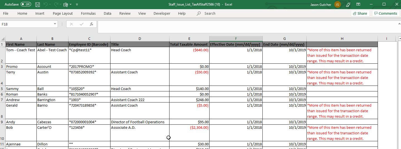
Task: Click the $248.00 amount cell
Action: point(189,100)
